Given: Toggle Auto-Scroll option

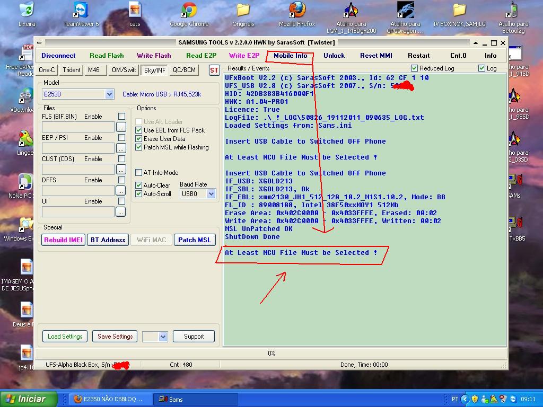Looking at the screenshot, I should pos(138,194).
